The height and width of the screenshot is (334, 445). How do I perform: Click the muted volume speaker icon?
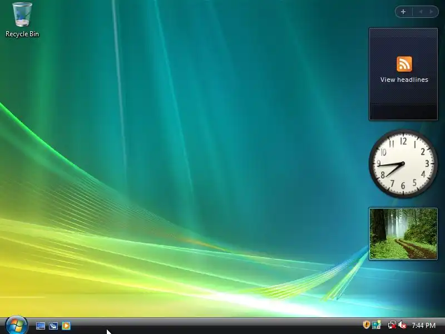(402, 325)
